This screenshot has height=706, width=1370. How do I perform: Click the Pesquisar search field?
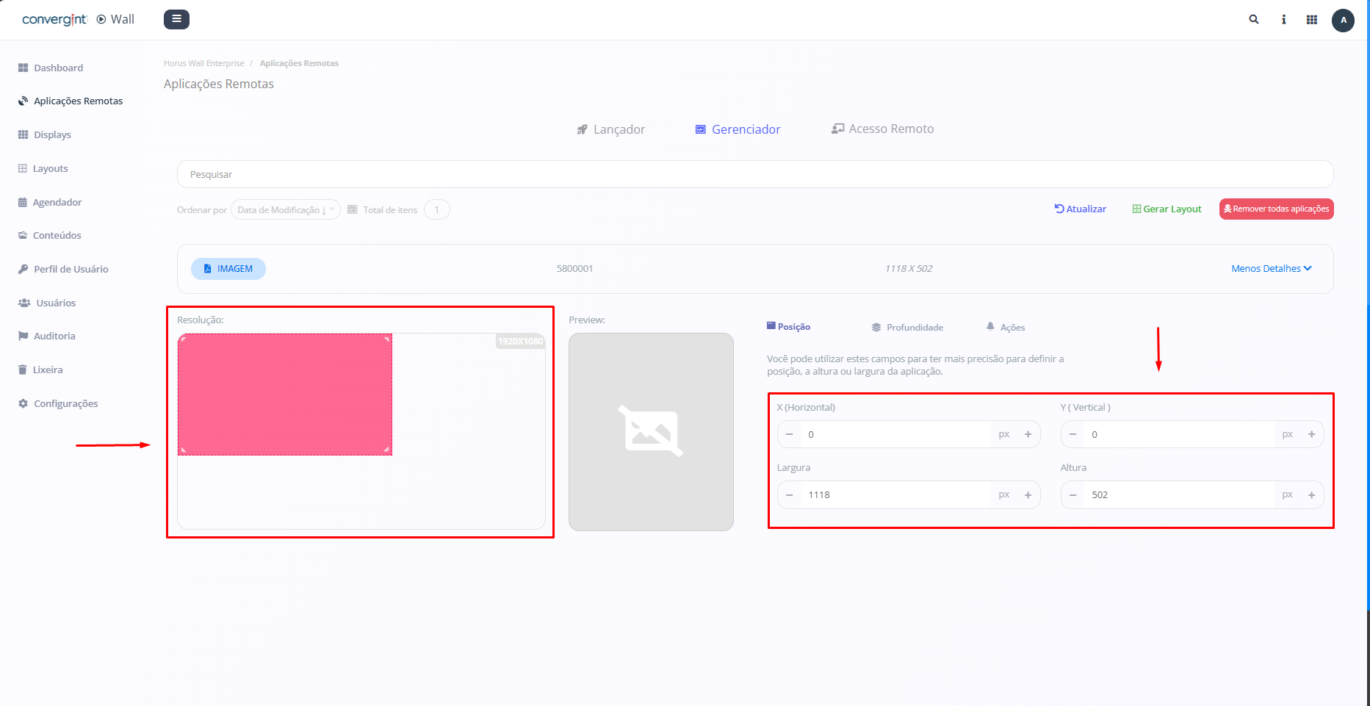click(x=754, y=174)
